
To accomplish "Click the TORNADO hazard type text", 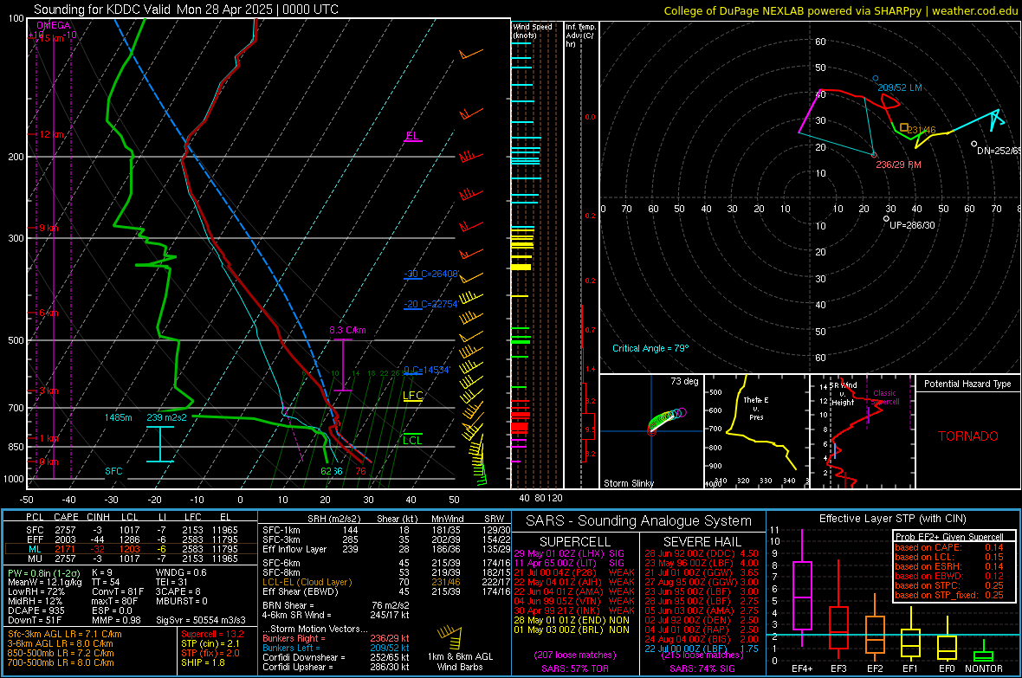I will 968,436.
